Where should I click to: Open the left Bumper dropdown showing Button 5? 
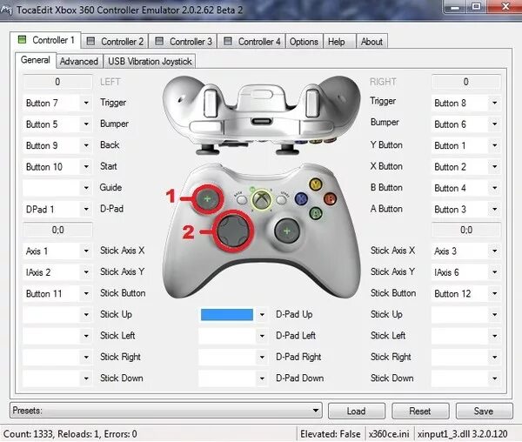(x=57, y=124)
